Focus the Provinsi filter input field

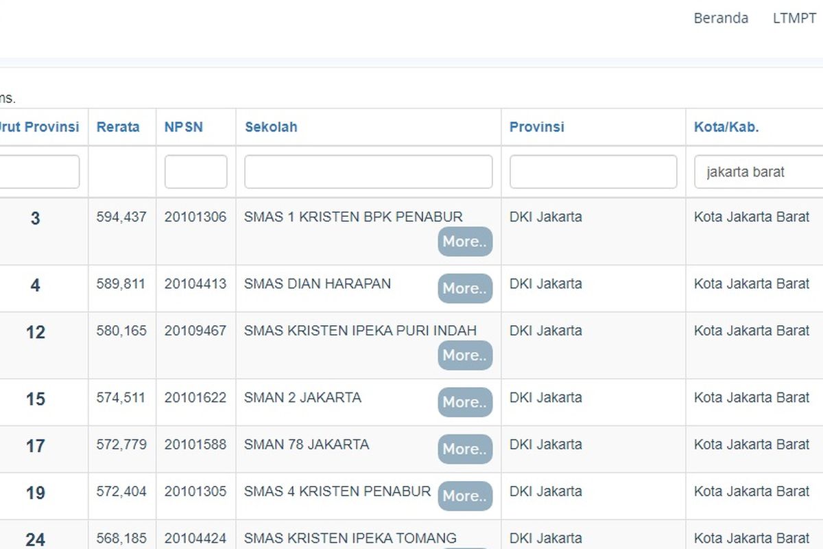point(593,172)
